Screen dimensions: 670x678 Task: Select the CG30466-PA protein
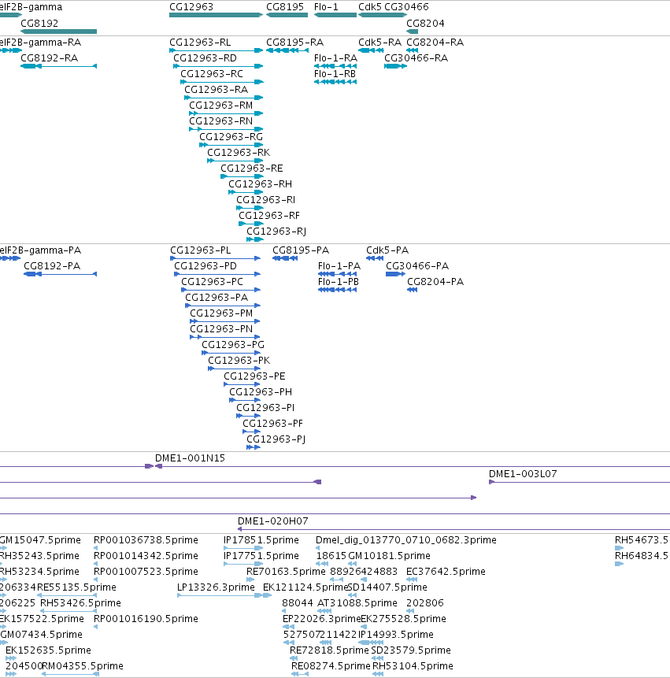pyautogui.click(x=395, y=274)
